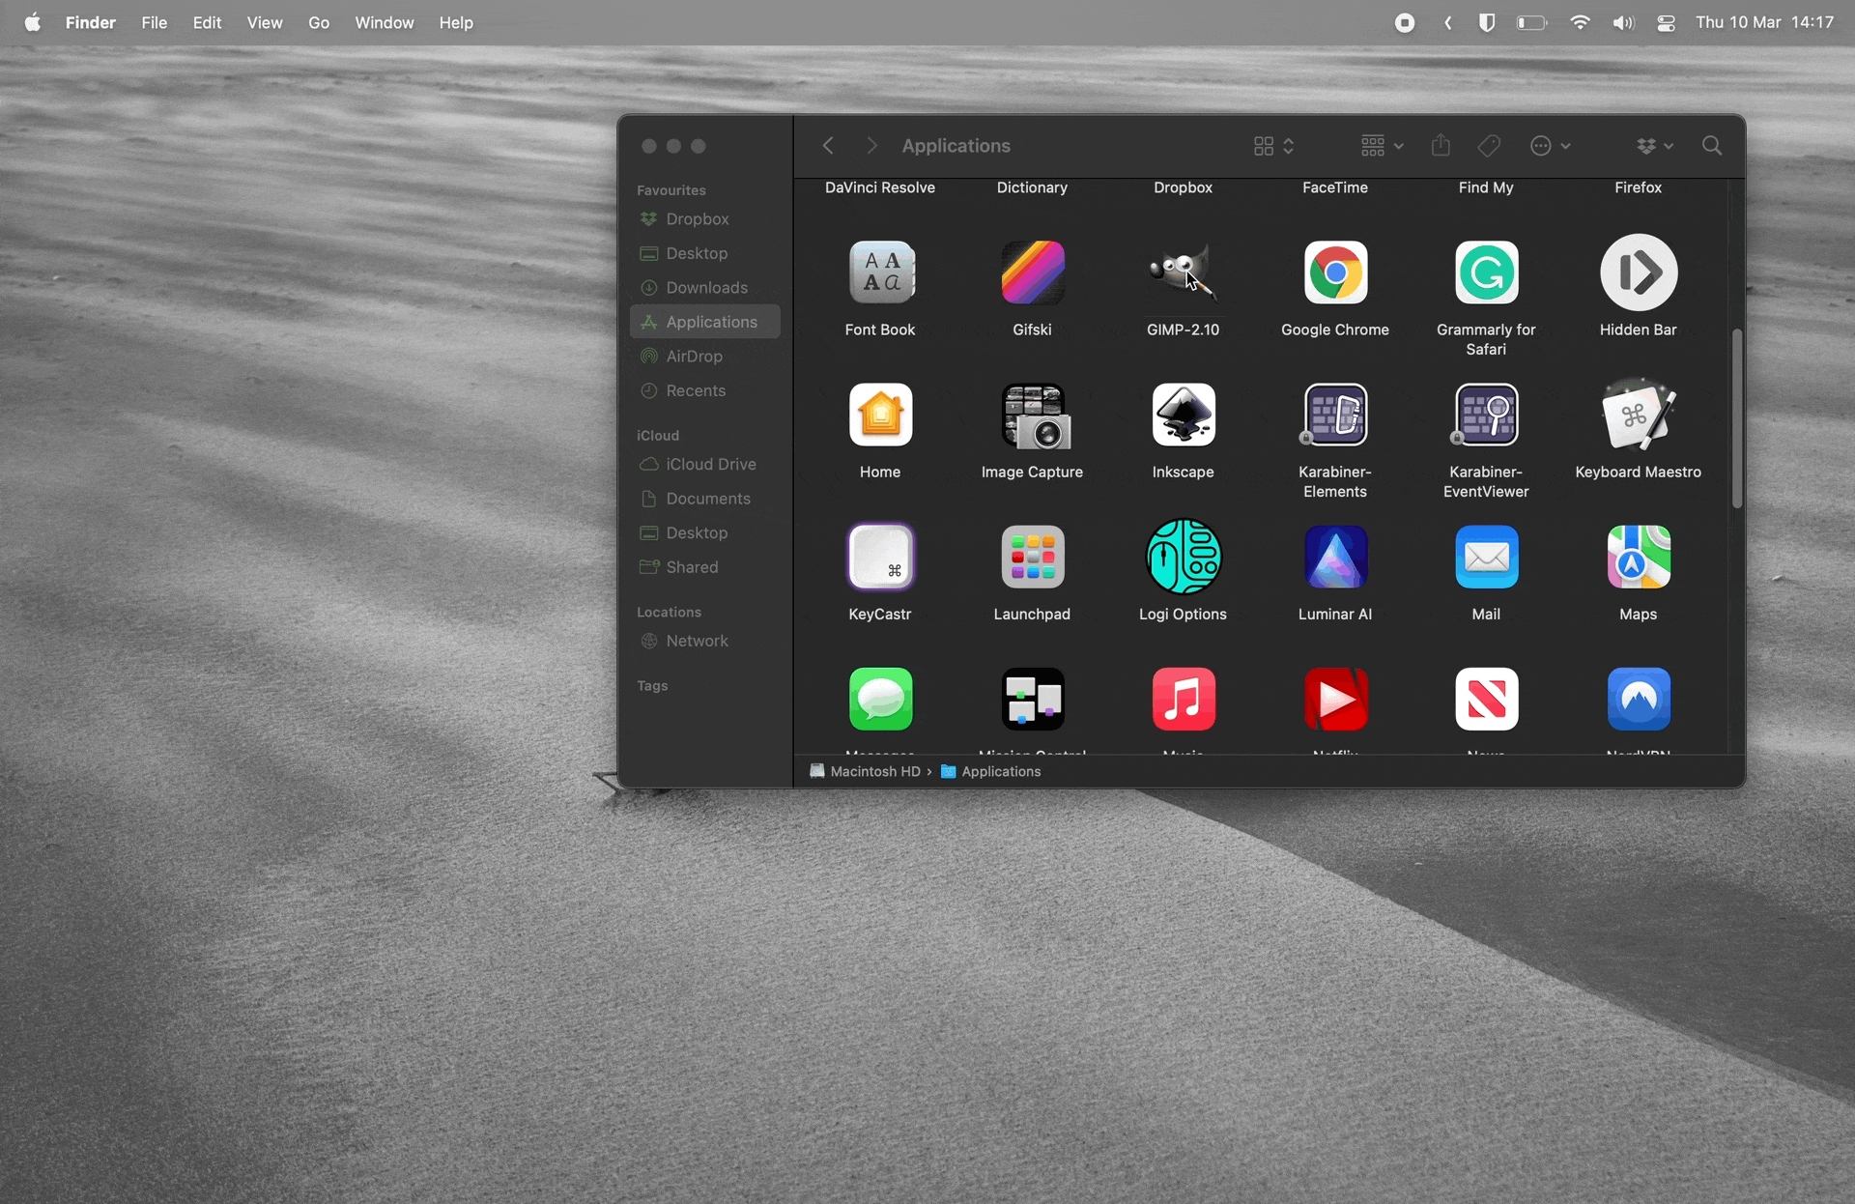
Task: Open the Font Book app icon
Action: (880, 272)
